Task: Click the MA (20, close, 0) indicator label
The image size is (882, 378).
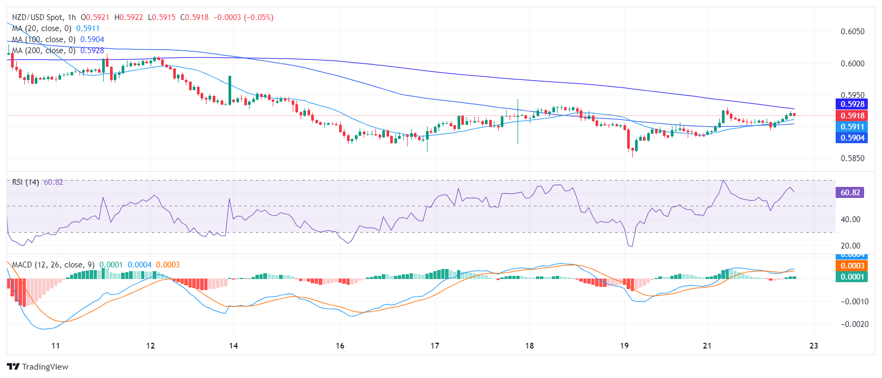Action: tap(42, 28)
